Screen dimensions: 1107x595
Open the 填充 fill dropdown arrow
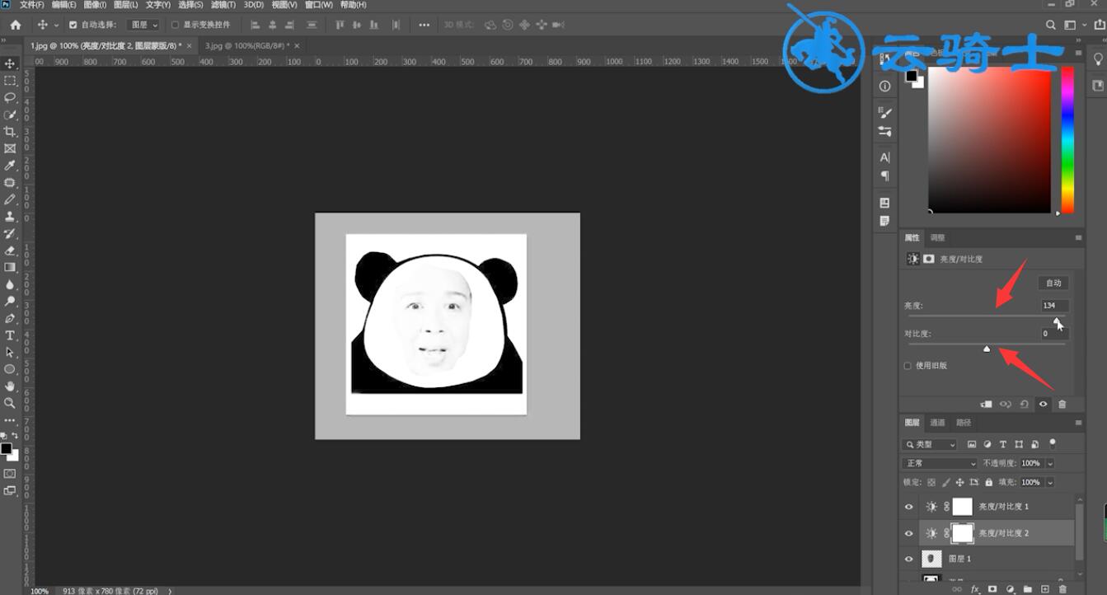[1050, 482]
